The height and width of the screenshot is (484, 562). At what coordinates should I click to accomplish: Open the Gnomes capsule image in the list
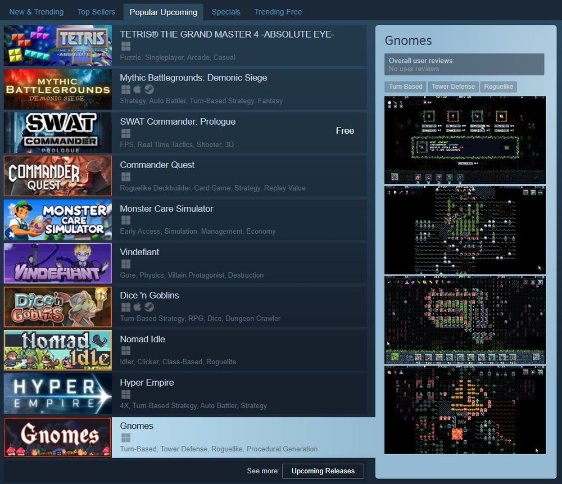(58, 437)
